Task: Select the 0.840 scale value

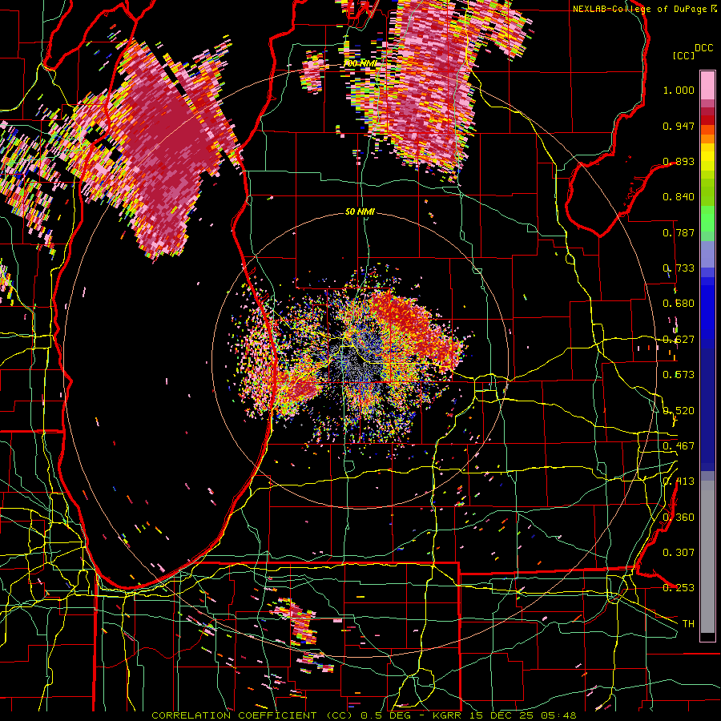Action: (x=679, y=197)
